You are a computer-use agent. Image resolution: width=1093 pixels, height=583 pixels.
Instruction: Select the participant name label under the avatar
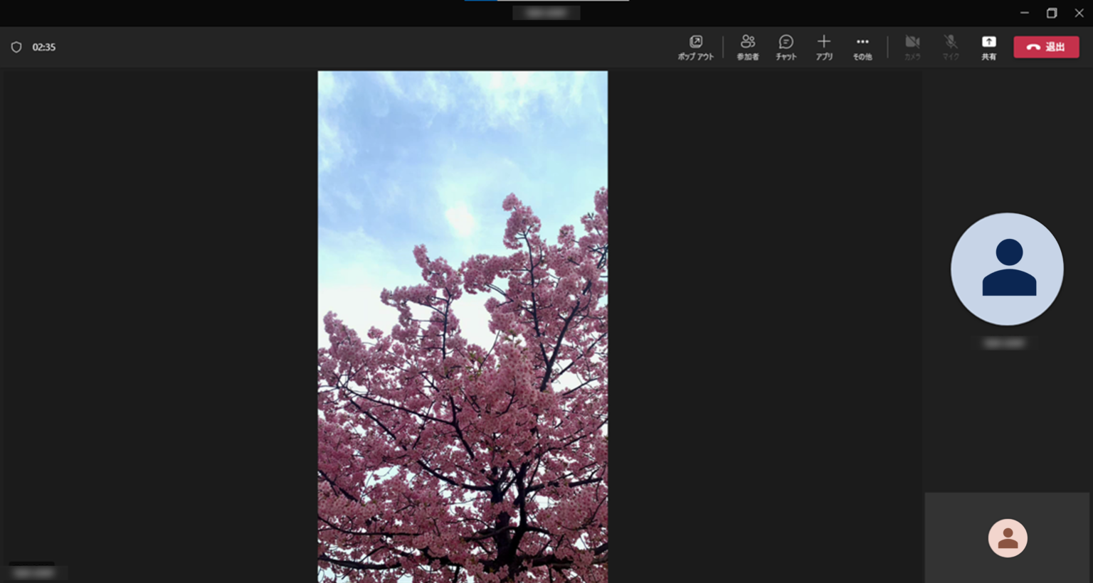(x=1004, y=342)
